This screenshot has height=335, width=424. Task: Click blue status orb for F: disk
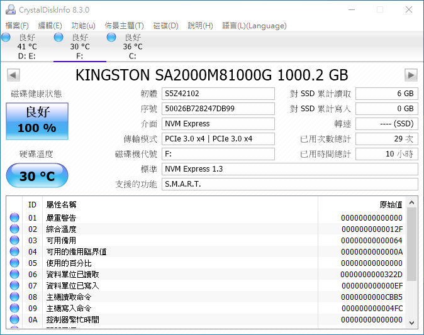(59, 37)
